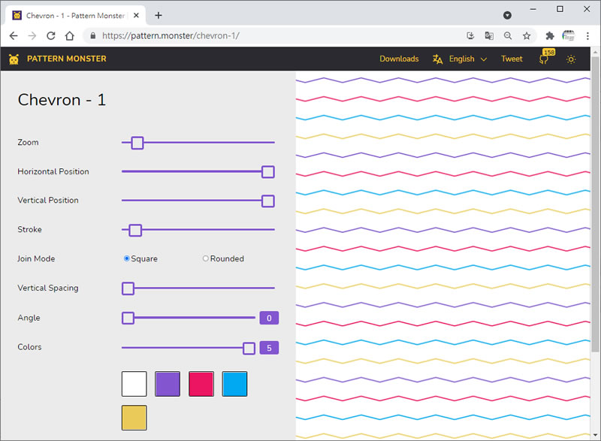Select the Rounded join mode
This screenshot has height=441, width=601.
click(x=206, y=258)
